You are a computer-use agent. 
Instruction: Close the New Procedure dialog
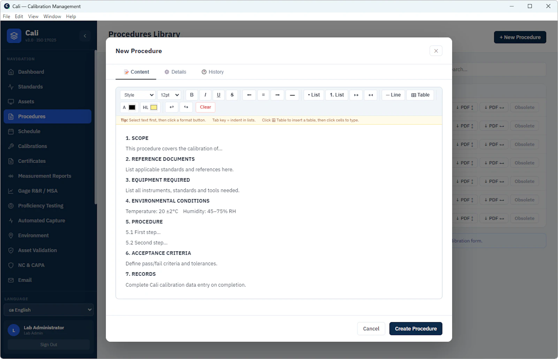point(436,51)
